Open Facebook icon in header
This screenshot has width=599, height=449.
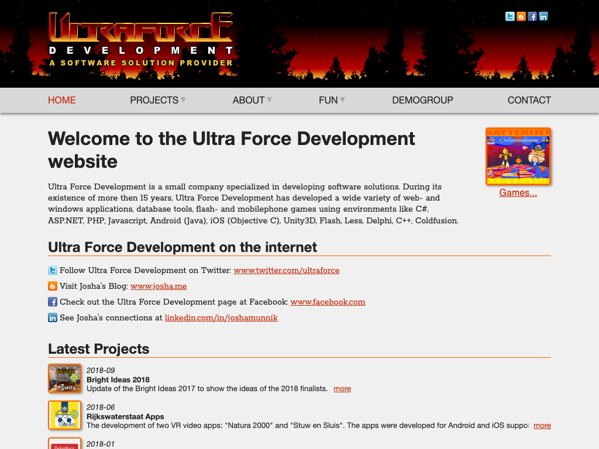(x=532, y=16)
